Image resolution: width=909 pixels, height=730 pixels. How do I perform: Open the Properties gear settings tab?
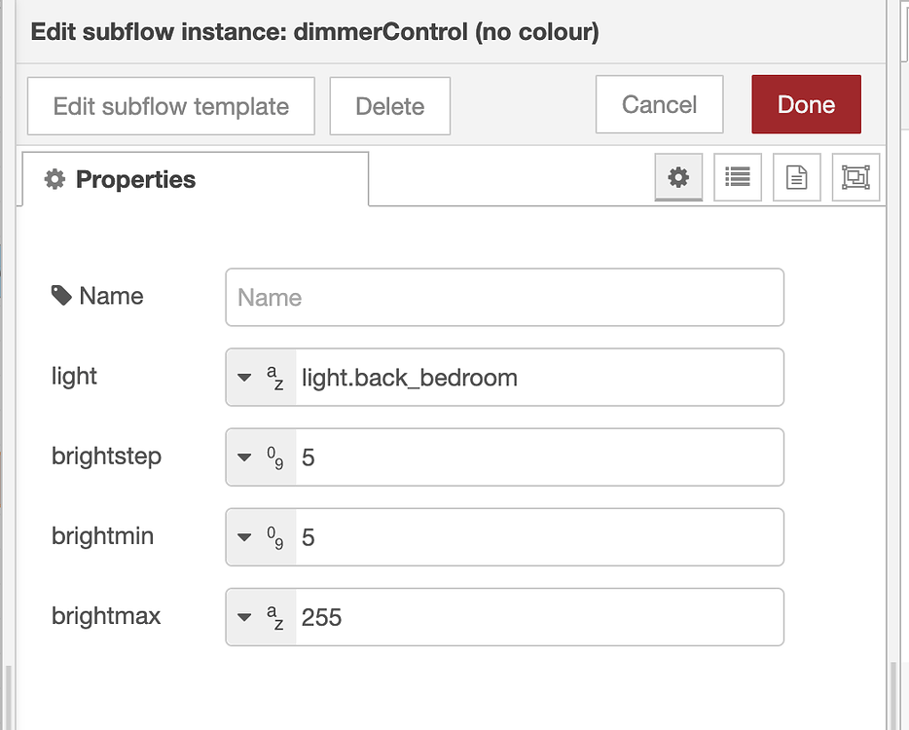point(678,177)
